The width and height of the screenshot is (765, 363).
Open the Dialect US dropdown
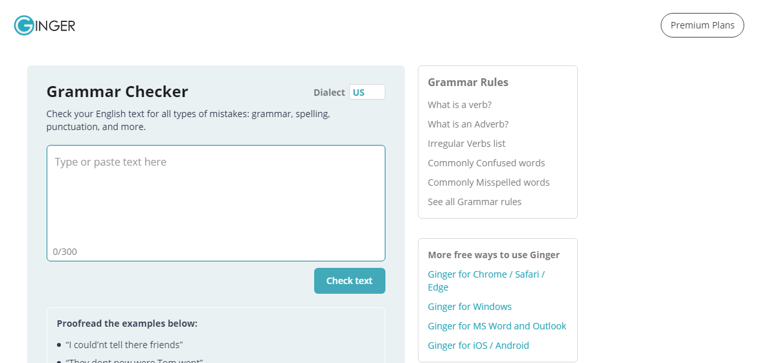click(367, 93)
